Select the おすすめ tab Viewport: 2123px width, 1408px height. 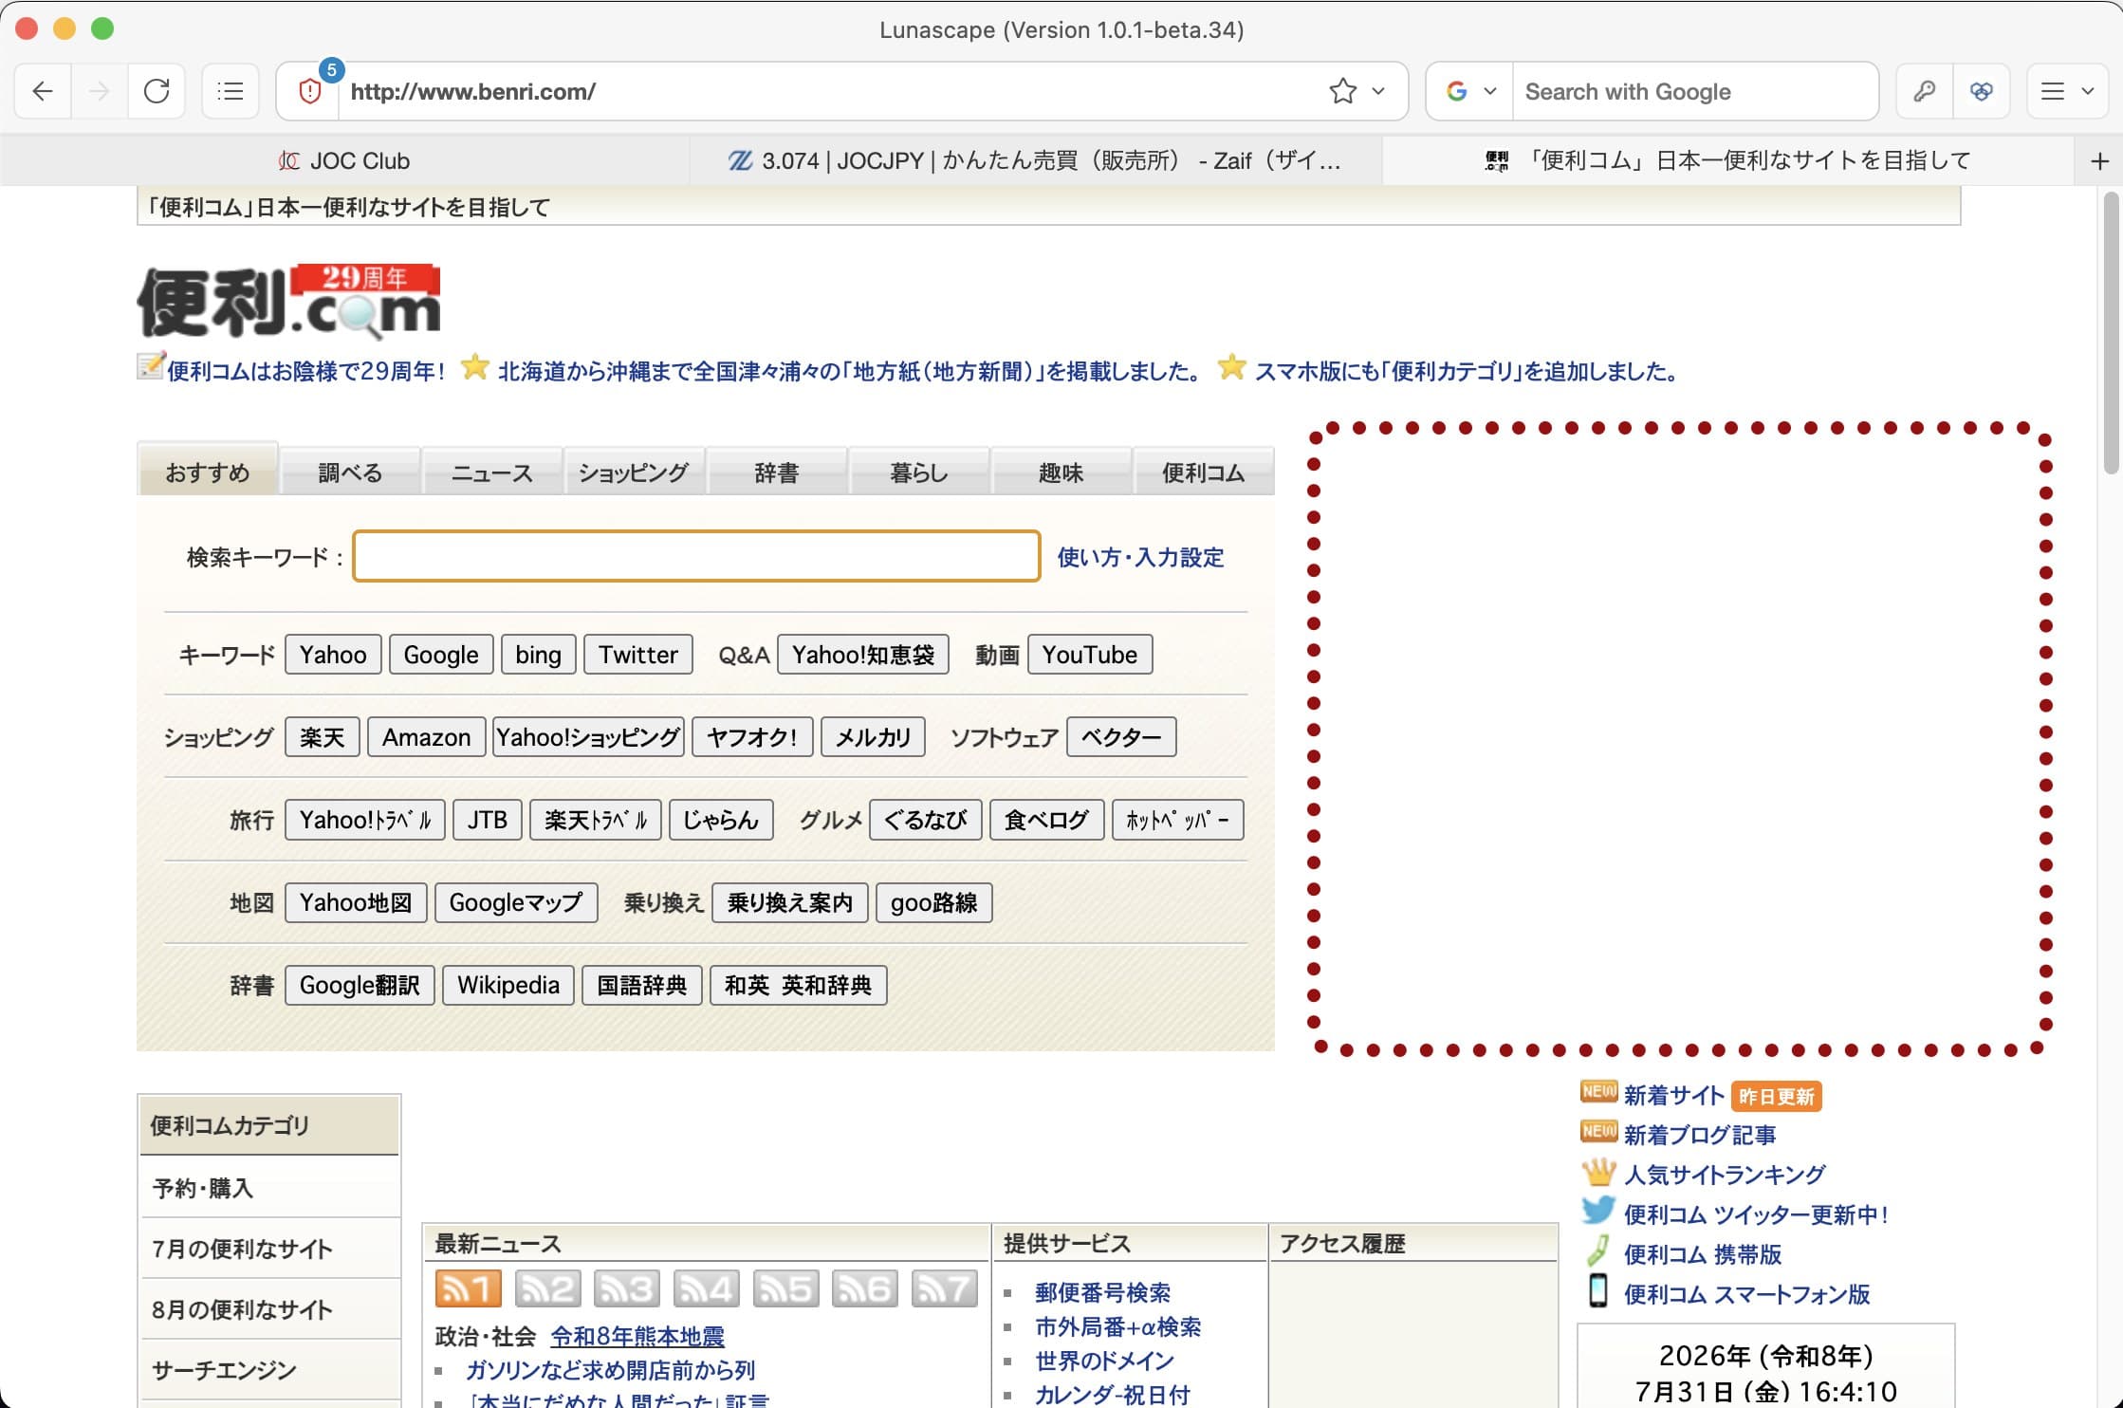point(208,472)
